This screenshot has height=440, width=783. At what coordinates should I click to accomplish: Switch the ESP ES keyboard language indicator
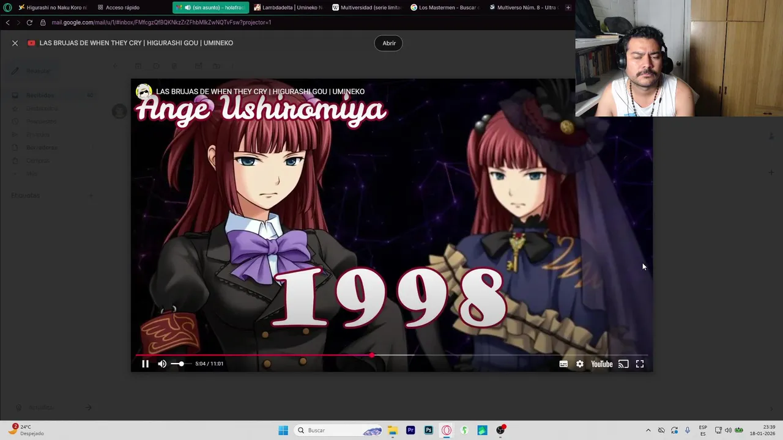tap(703, 430)
